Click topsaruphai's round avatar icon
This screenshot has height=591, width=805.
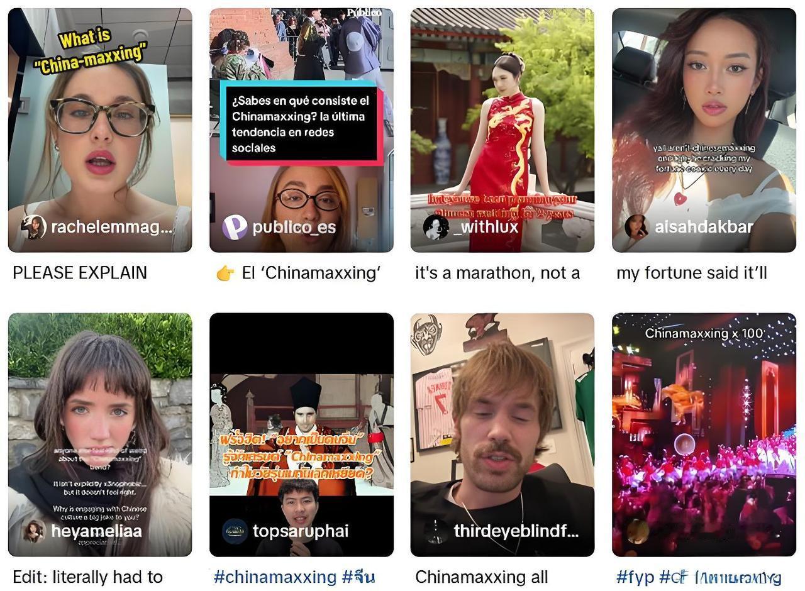tap(235, 531)
